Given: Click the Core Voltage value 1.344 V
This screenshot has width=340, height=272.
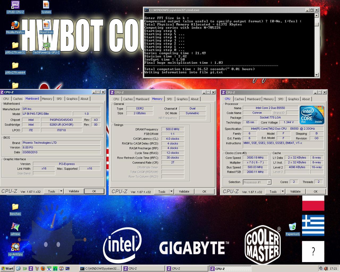Looking at the screenshot, I should [x=289, y=122].
